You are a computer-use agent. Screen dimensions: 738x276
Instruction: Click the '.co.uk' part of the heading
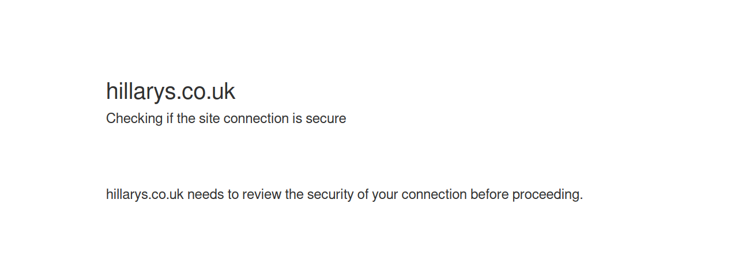204,92
